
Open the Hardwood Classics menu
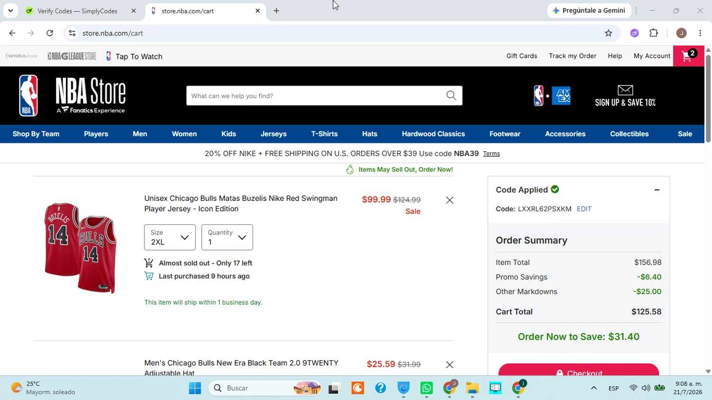[x=433, y=134]
